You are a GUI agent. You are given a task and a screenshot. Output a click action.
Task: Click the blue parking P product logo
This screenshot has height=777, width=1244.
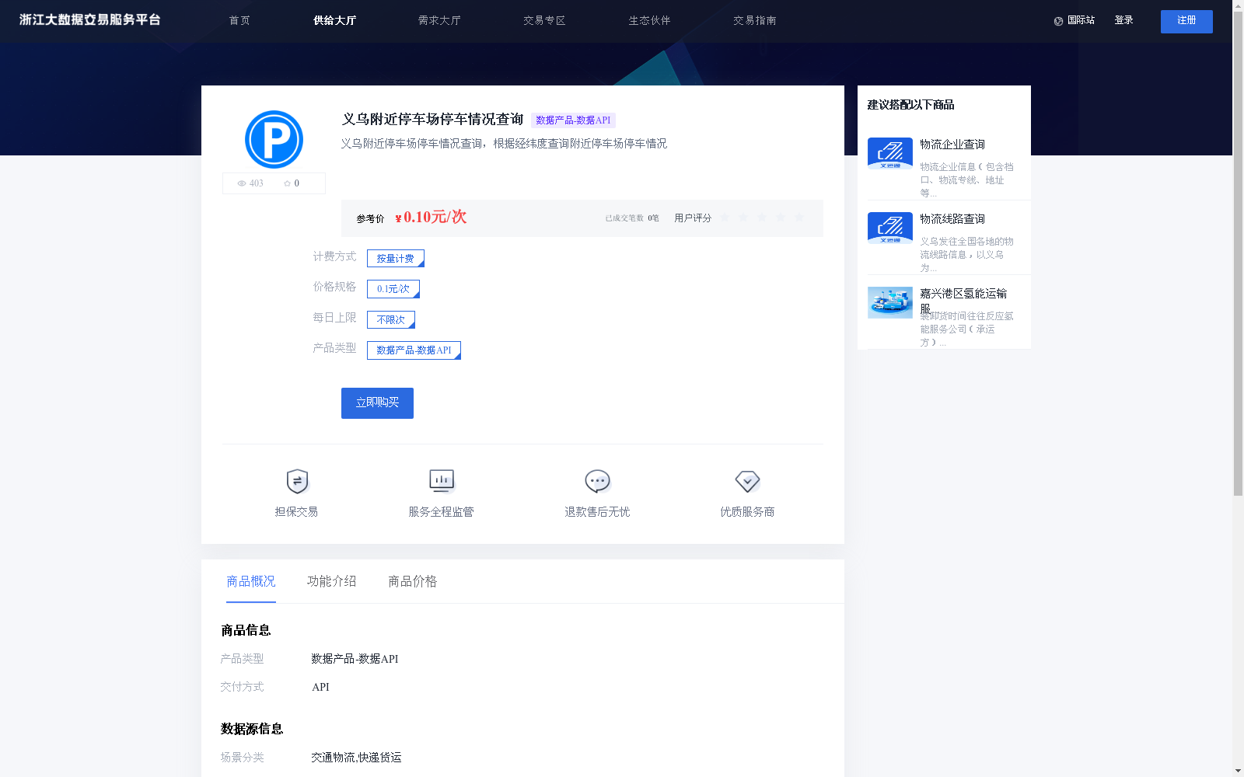274,139
